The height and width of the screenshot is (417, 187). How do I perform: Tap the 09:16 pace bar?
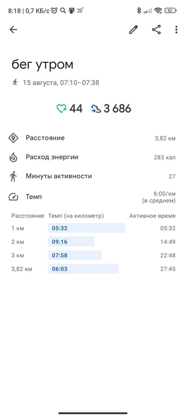71,242
